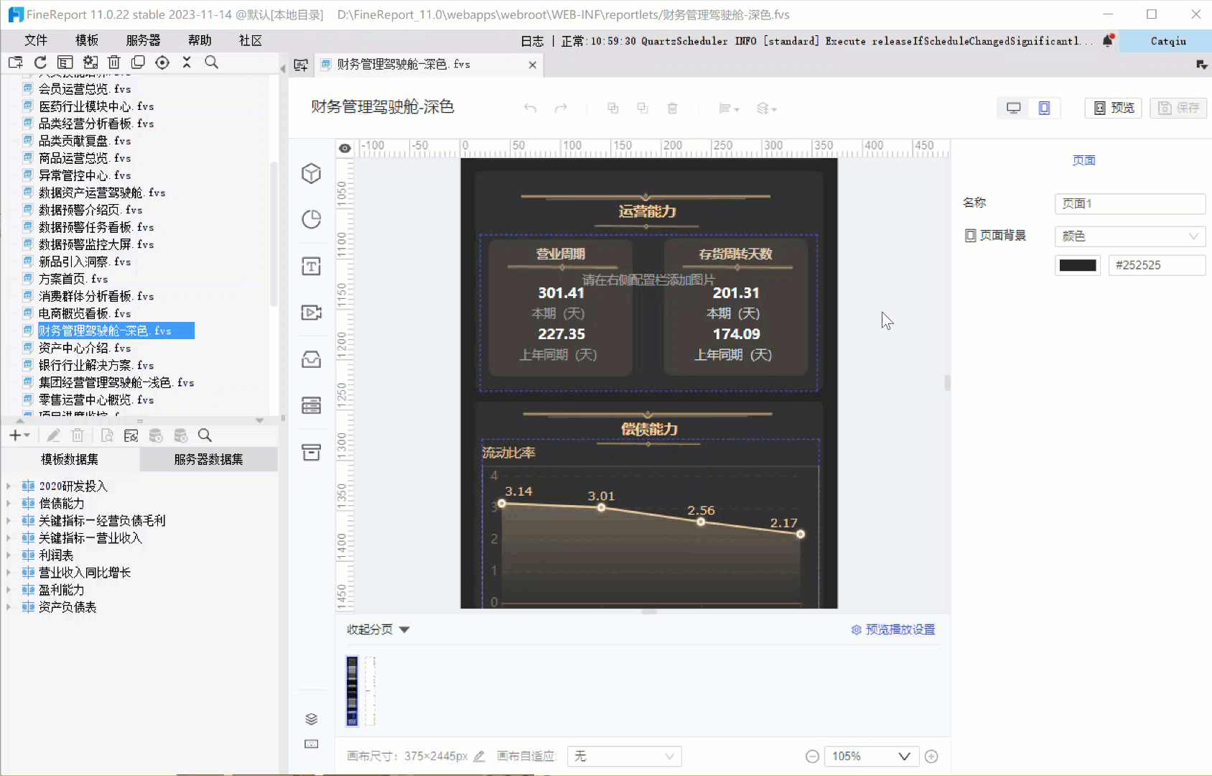
Task: Select 会员运营总览.fvs in file tree
Action: tap(85, 89)
